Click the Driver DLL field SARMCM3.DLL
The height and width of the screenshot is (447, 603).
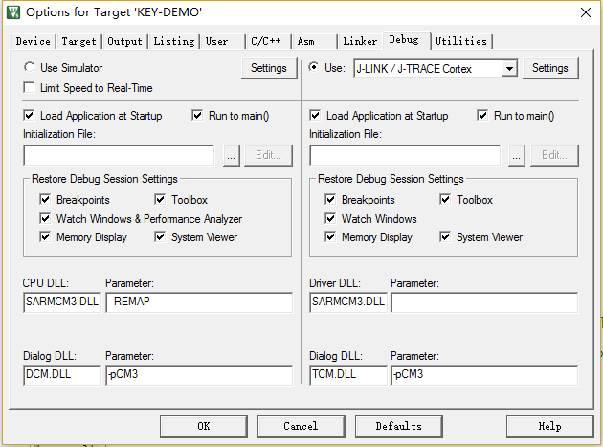tap(348, 302)
